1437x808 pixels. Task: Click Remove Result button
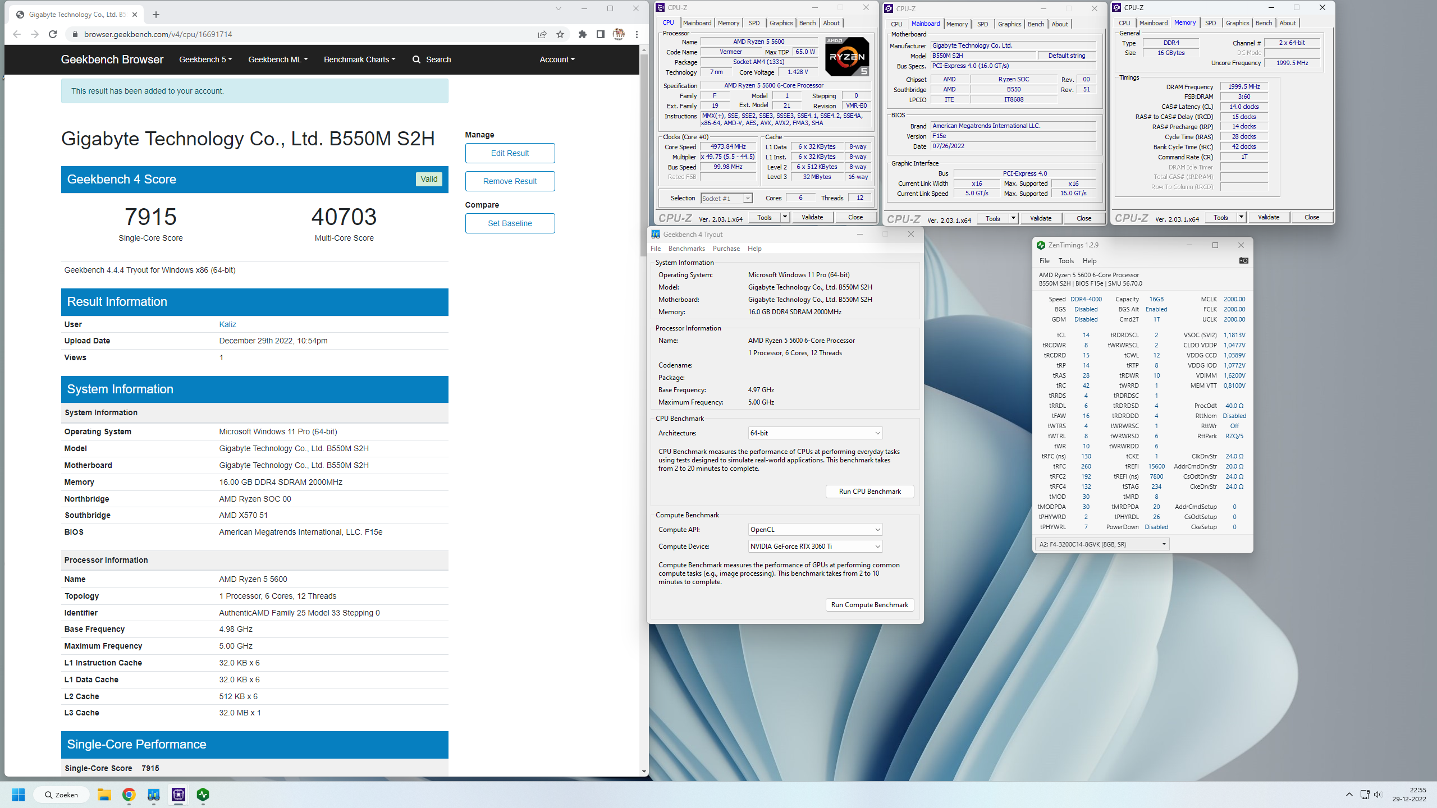tap(510, 181)
